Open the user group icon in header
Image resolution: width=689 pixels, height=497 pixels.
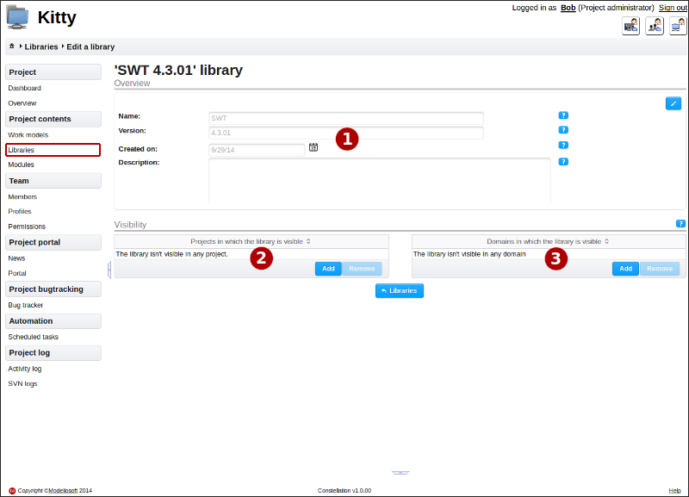[x=655, y=26]
